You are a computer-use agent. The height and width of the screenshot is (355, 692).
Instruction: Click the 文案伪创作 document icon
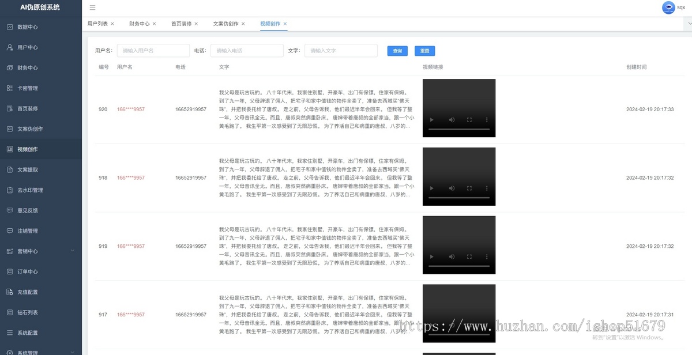[10, 129]
